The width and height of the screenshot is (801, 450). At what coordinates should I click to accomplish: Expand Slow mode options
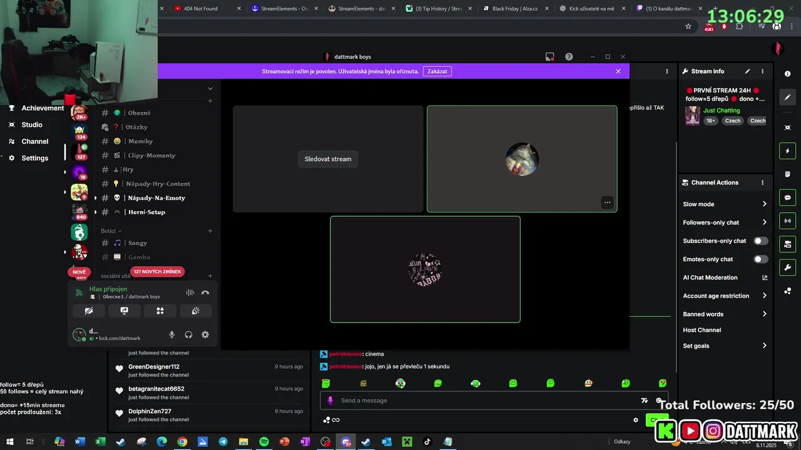point(764,204)
